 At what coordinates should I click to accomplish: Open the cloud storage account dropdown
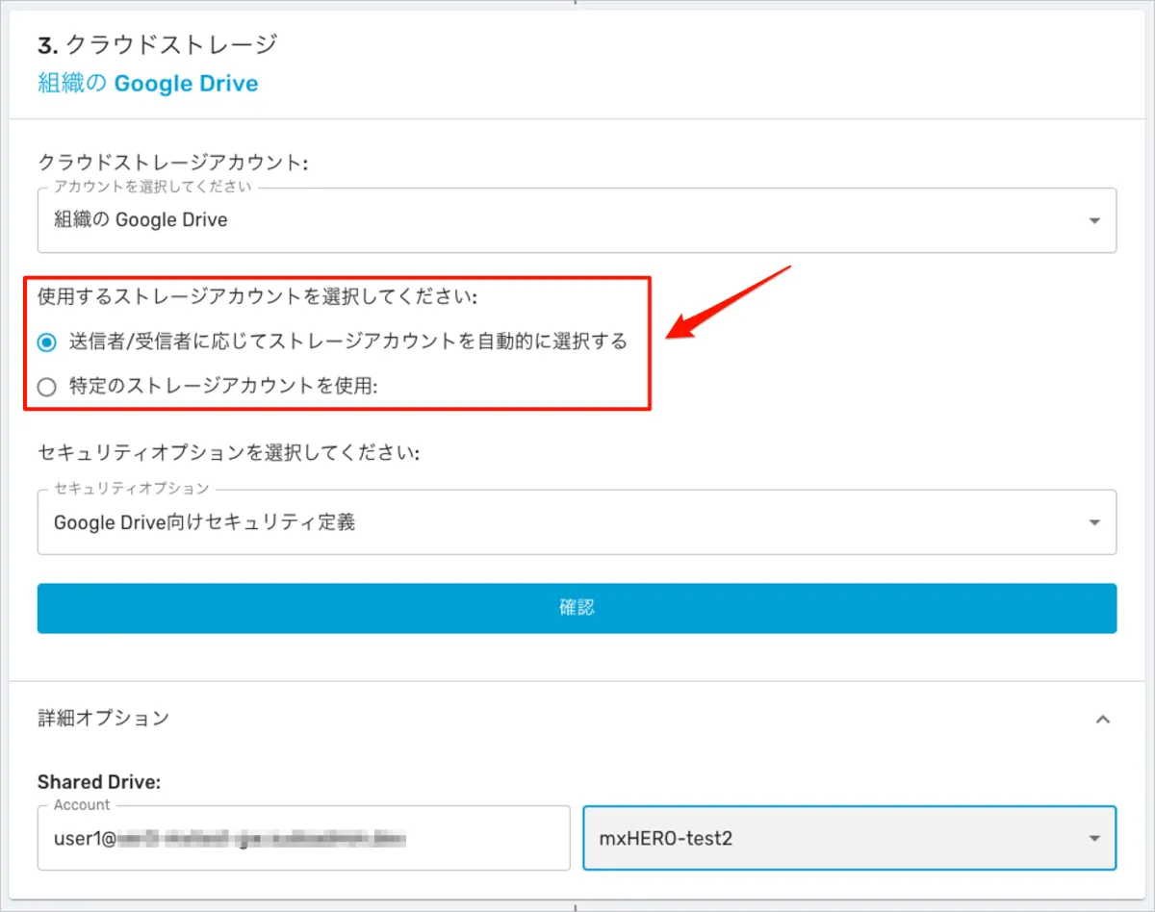tap(577, 220)
